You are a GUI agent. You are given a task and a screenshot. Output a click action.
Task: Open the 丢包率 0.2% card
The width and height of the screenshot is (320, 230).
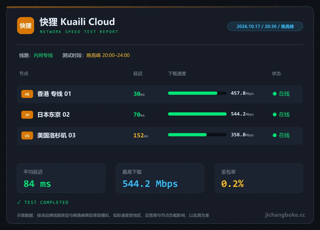pos(259,178)
